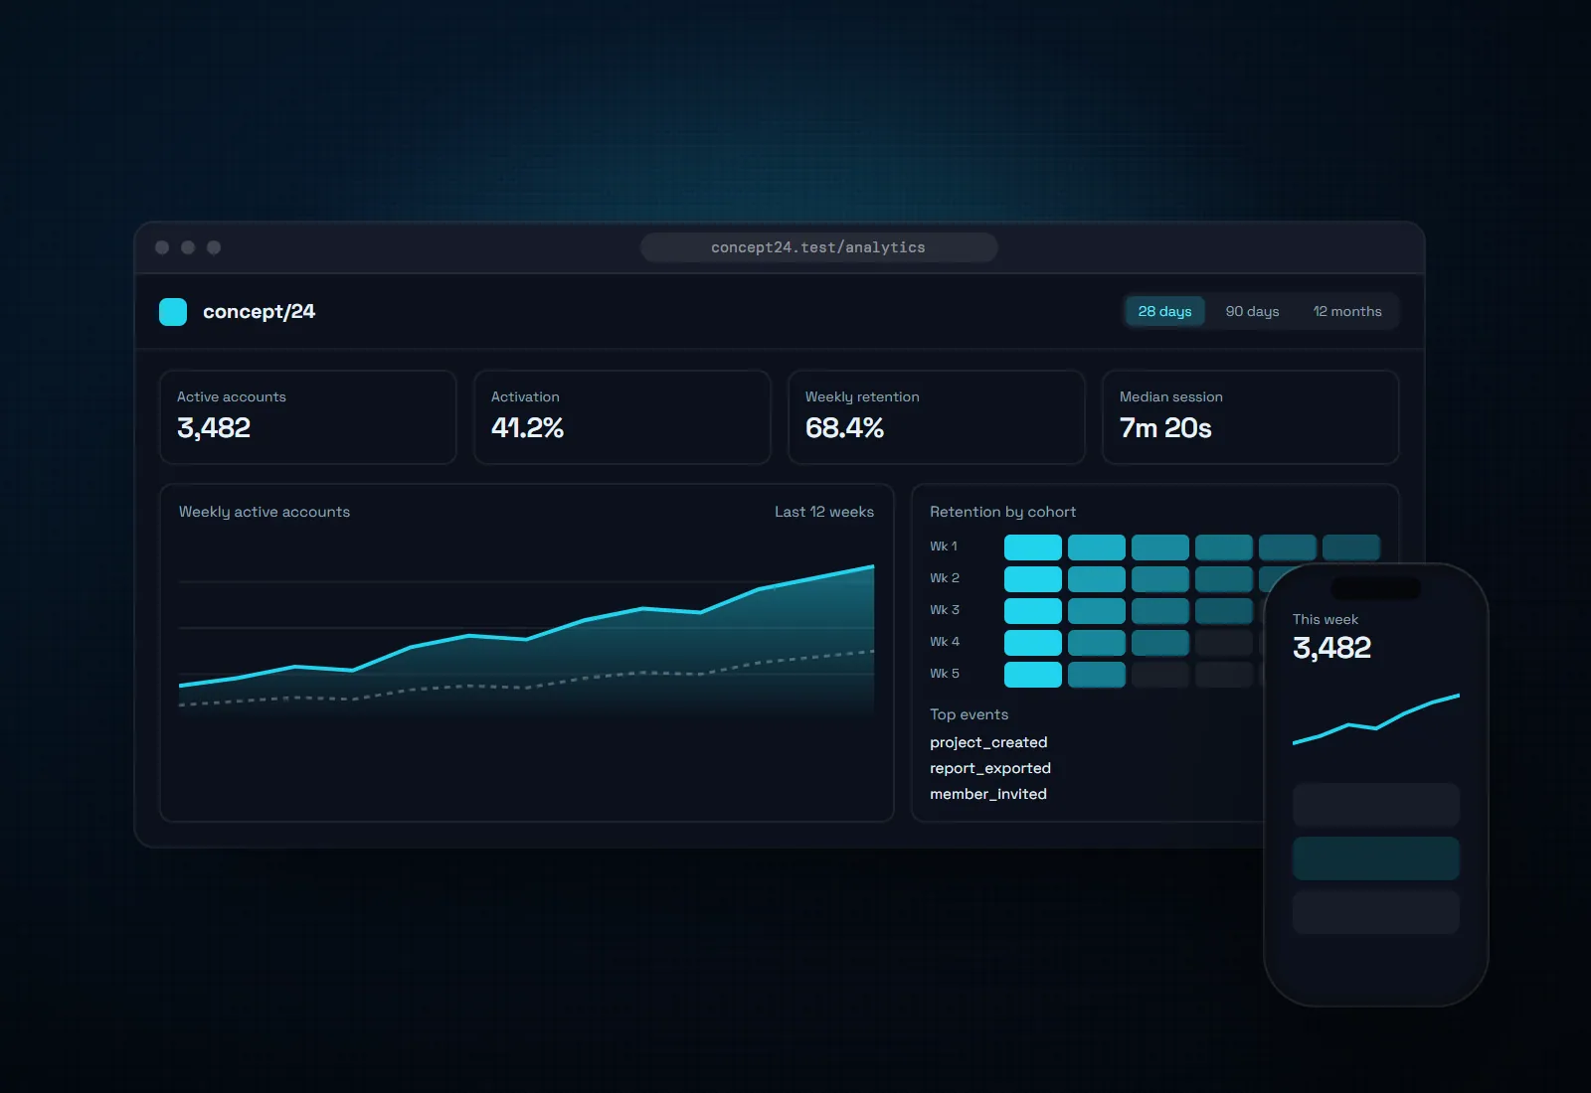Select the Wk 2 cohort row label

[945, 578]
